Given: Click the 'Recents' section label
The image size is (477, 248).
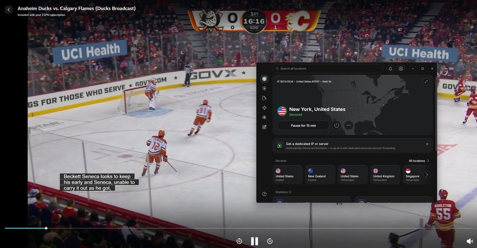Looking at the screenshot, I should pyautogui.click(x=281, y=161).
